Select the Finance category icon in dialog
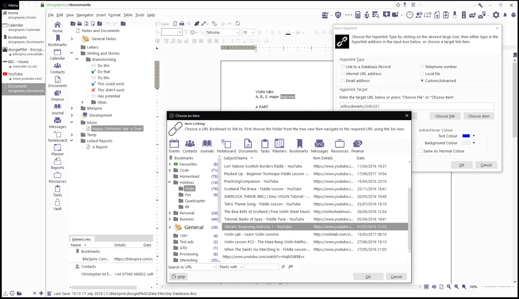Image resolution: width=519 pixels, height=299 pixels. coord(357,146)
